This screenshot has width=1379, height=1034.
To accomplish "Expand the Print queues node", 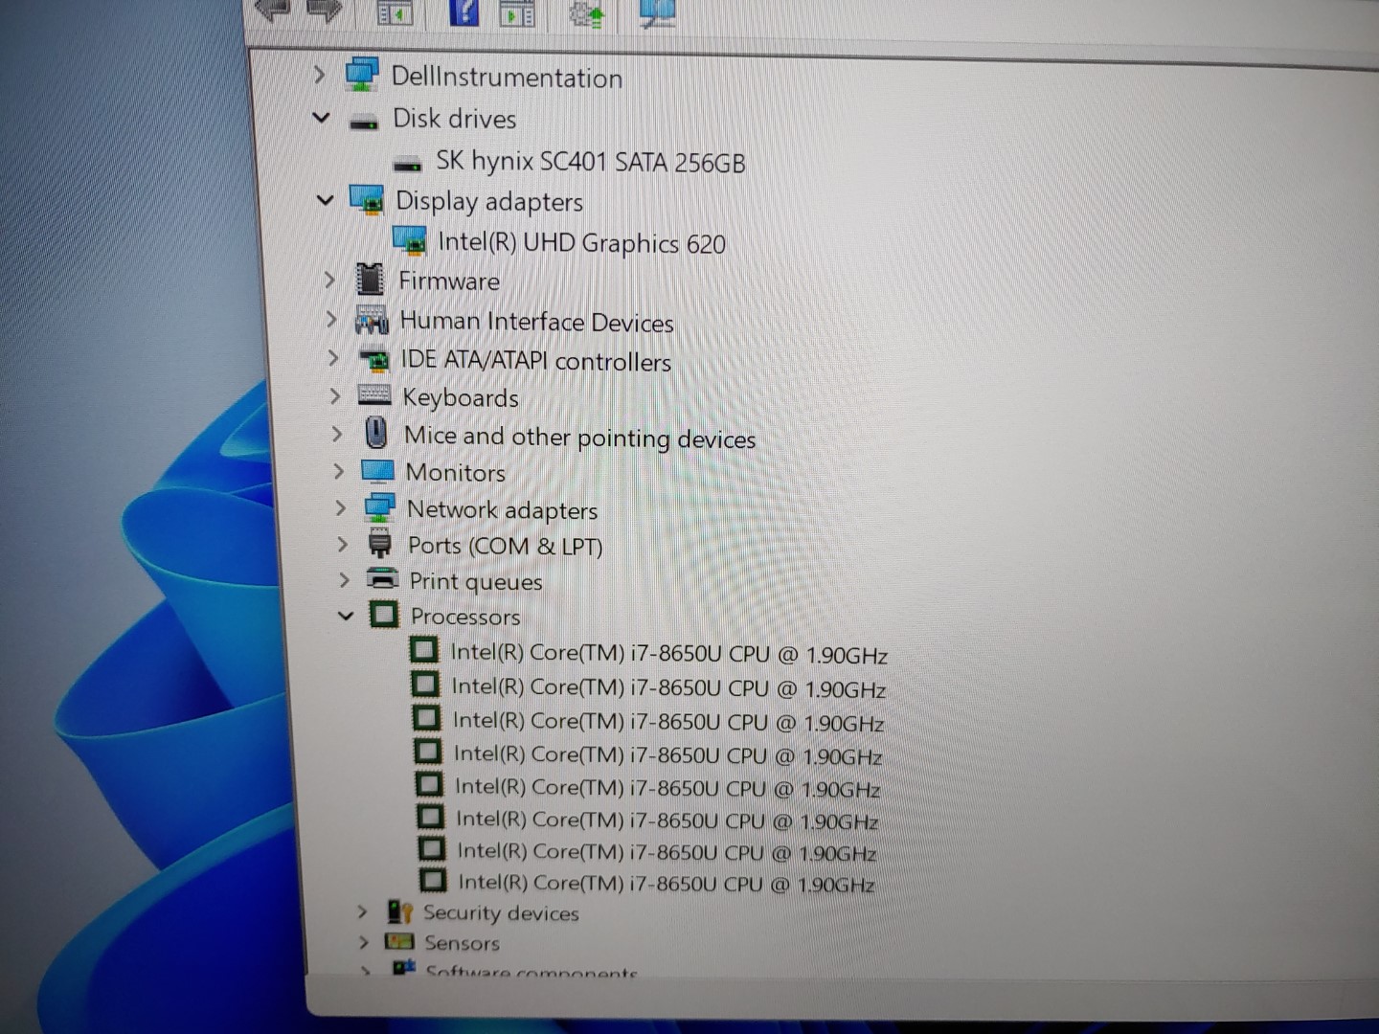I will [x=344, y=579].
